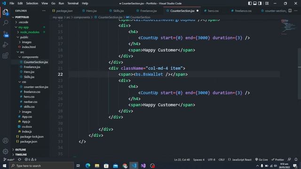The width and height of the screenshot is (301, 169).
Task: Split the editor to the right
Action: tap(290, 11)
